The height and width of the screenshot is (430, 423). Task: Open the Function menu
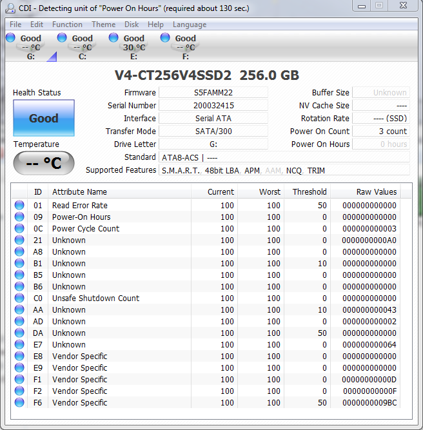[67, 24]
